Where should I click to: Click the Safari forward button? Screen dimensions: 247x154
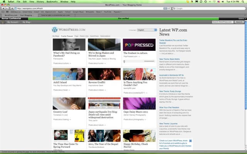(7, 8)
